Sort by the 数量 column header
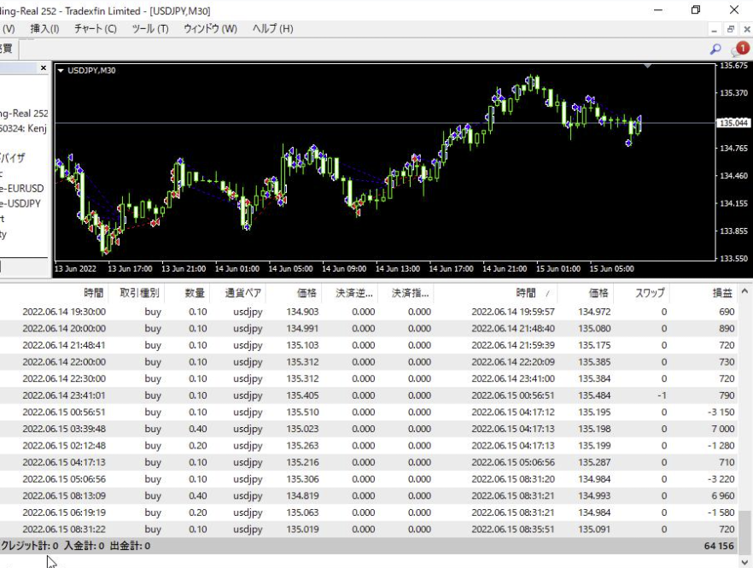This screenshot has height=568, width=753. pos(195,293)
